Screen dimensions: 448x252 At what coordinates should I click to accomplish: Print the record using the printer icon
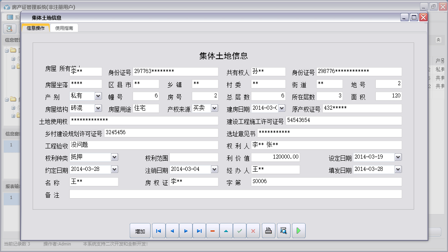pos(268,231)
